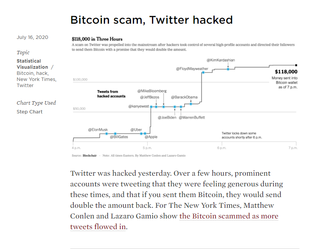Click the July 16, 2020 date
The width and height of the screenshot is (309, 249).
[x=32, y=37]
